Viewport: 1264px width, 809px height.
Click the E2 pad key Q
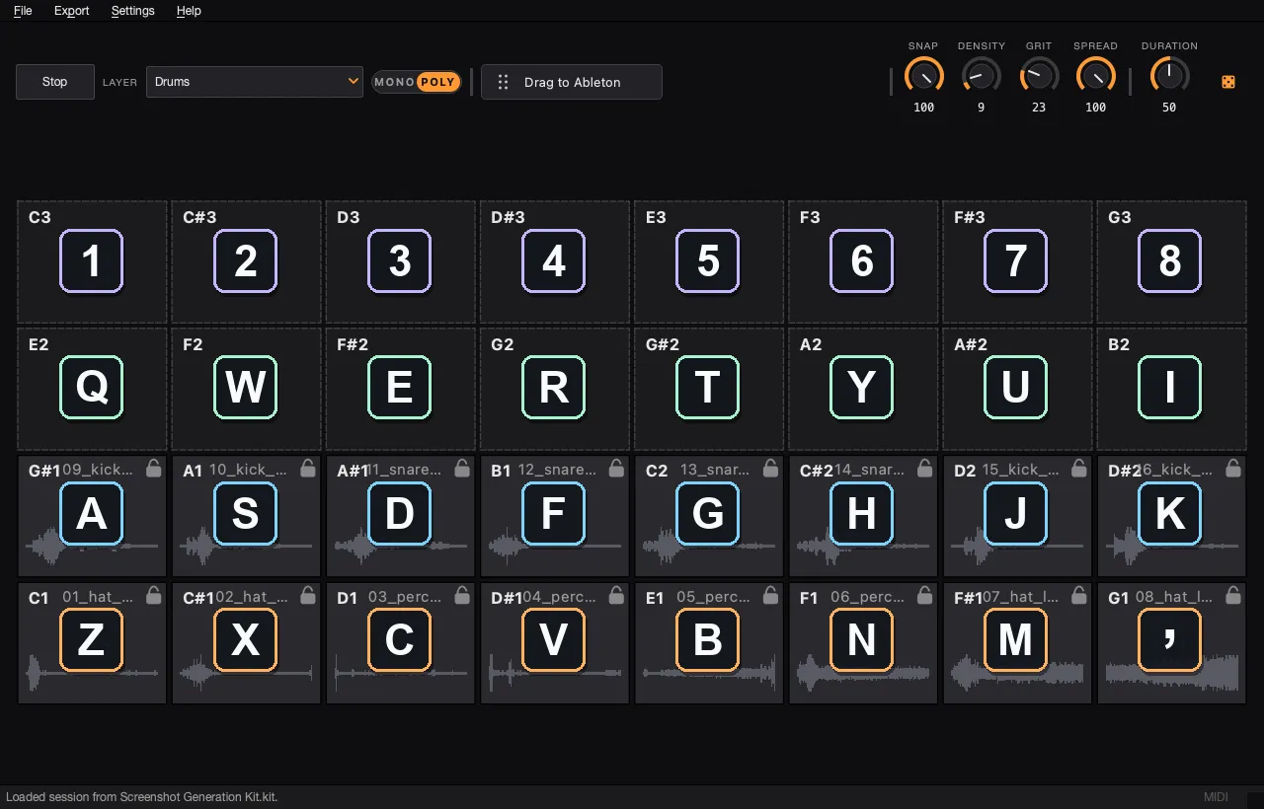92,388
